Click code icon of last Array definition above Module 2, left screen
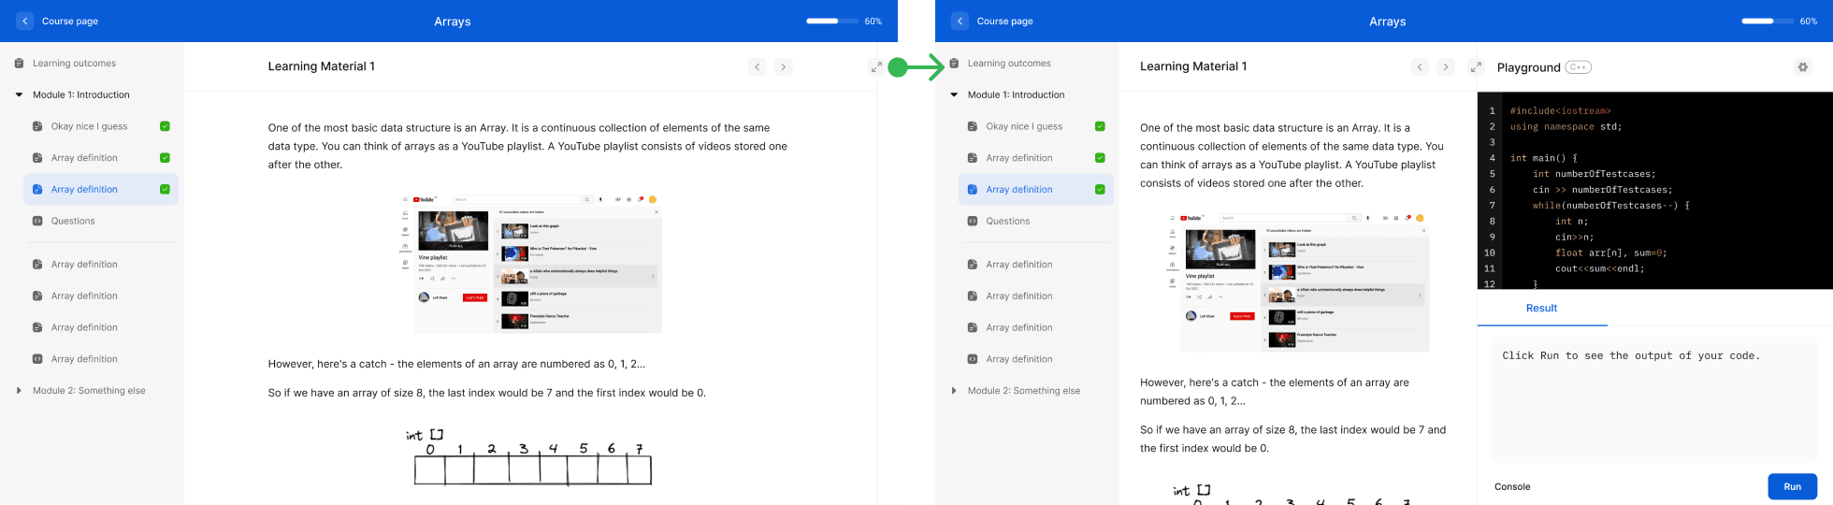1833x505 pixels. 37,359
